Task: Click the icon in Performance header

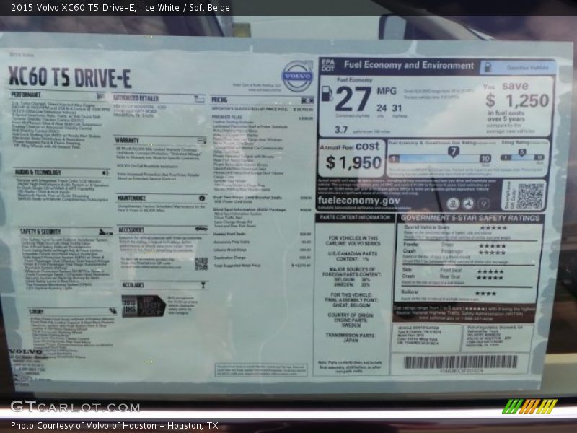Action: coord(101,96)
